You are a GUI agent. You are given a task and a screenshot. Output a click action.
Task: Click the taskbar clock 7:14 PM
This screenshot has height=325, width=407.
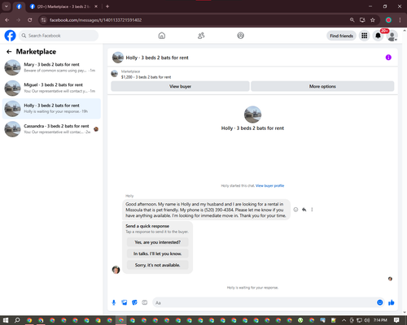pos(380,320)
